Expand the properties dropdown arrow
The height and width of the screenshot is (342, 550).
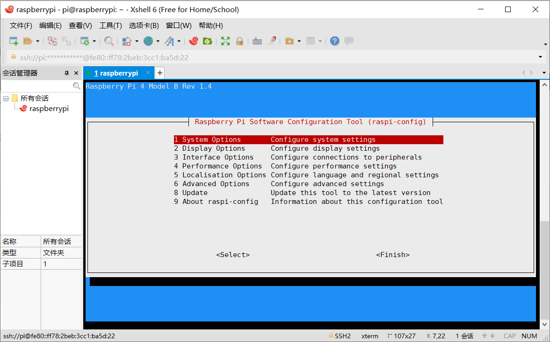pyautogui.click(x=94, y=42)
